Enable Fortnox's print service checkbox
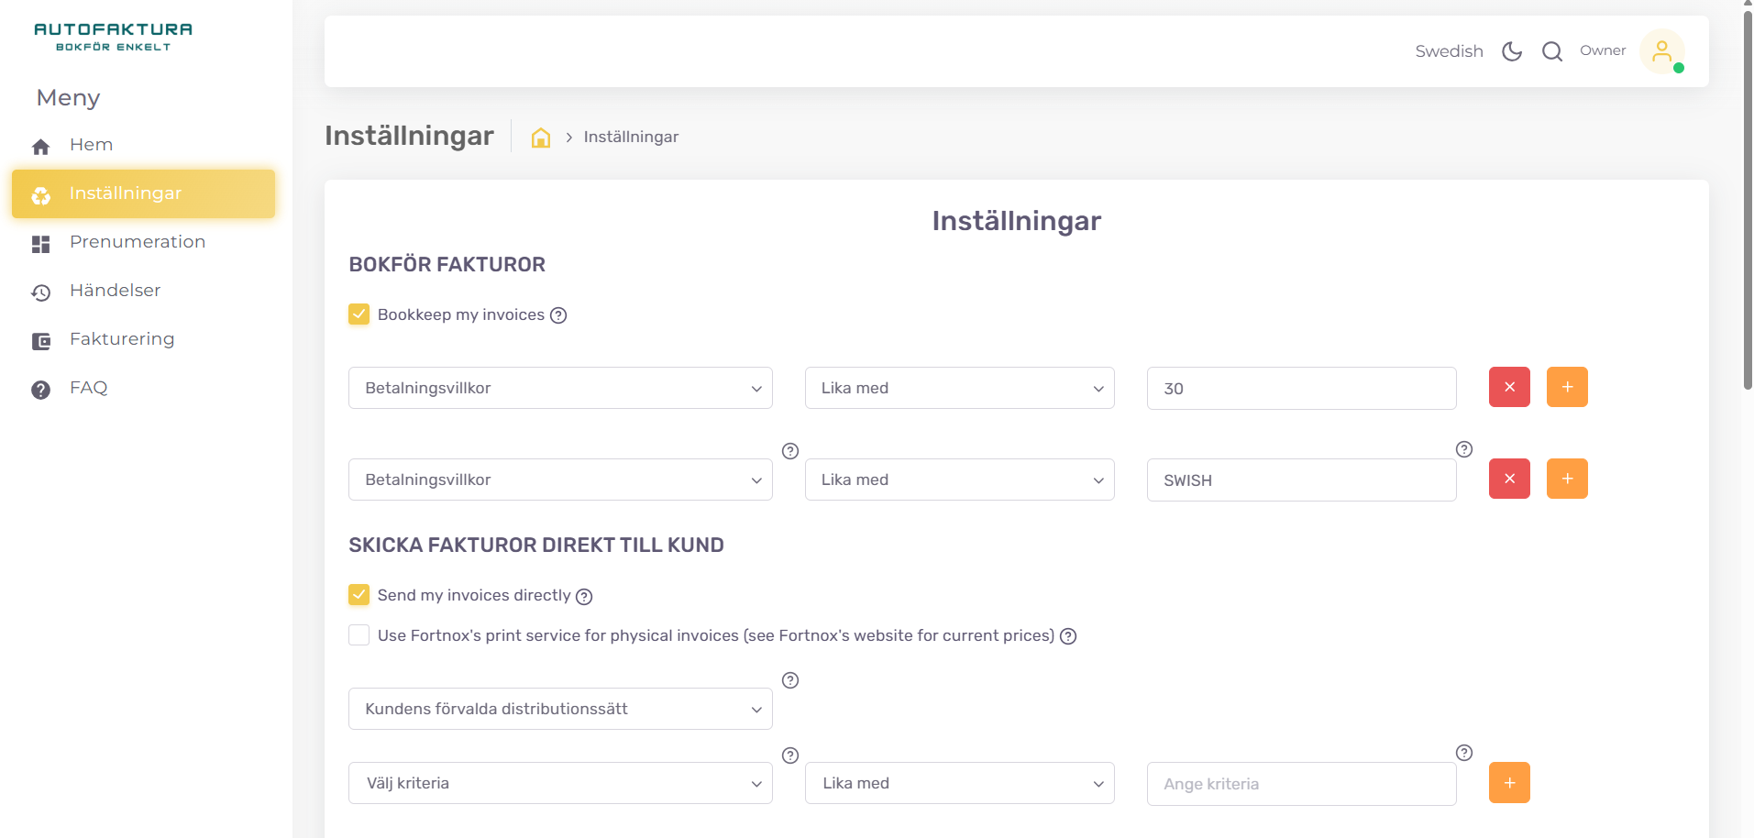This screenshot has height=838, width=1754. point(359,635)
